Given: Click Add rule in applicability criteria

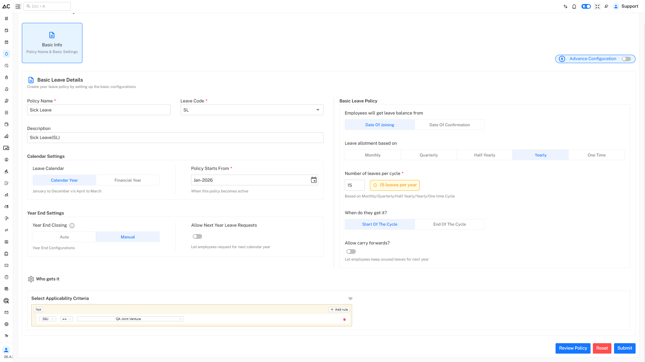Looking at the screenshot, I should 339,310.
